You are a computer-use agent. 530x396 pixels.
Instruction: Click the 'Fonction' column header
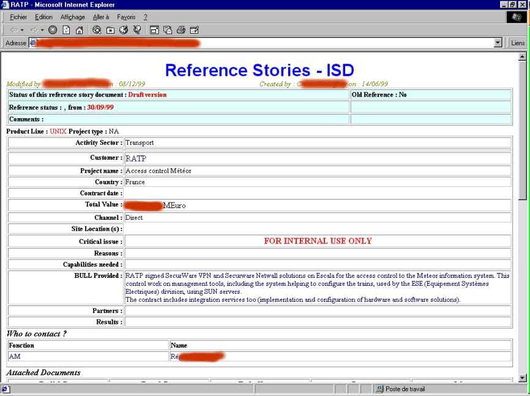click(x=21, y=345)
